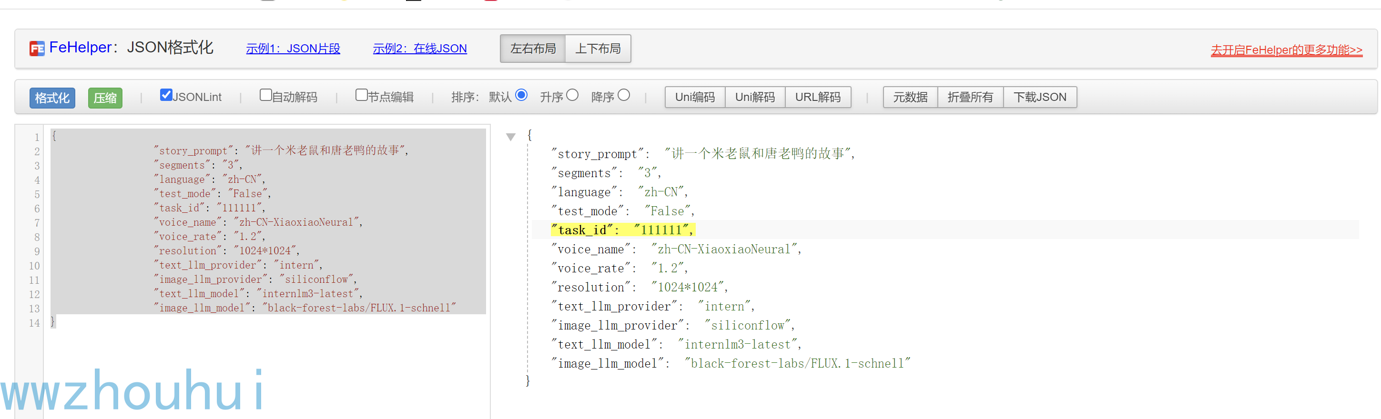Open the more FeHelper features link
Screen dimensions: 1381x419
tap(1286, 50)
